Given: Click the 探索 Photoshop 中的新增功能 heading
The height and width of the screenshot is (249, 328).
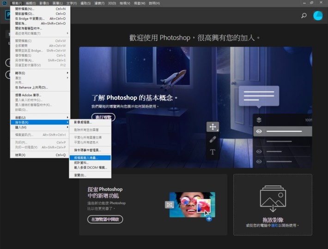Looking at the screenshot, I should (x=105, y=192).
